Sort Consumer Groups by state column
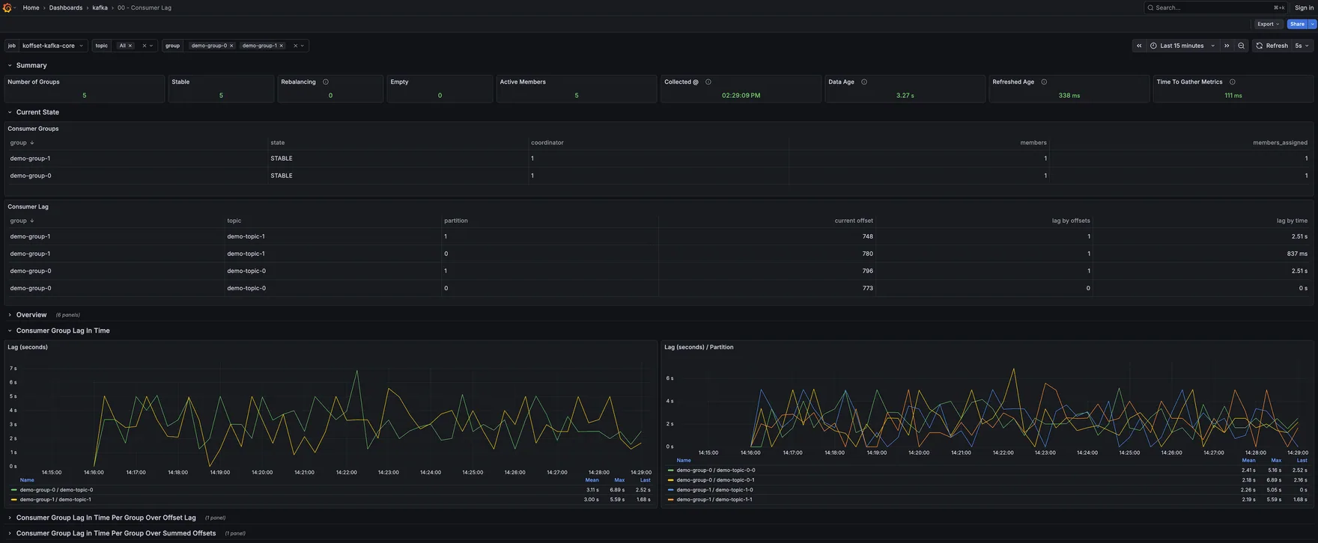The height and width of the screenshot is (543, 1318). point(277,143)
